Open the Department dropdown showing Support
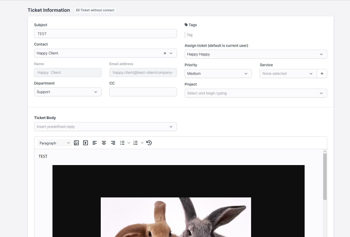 (68, 92)
